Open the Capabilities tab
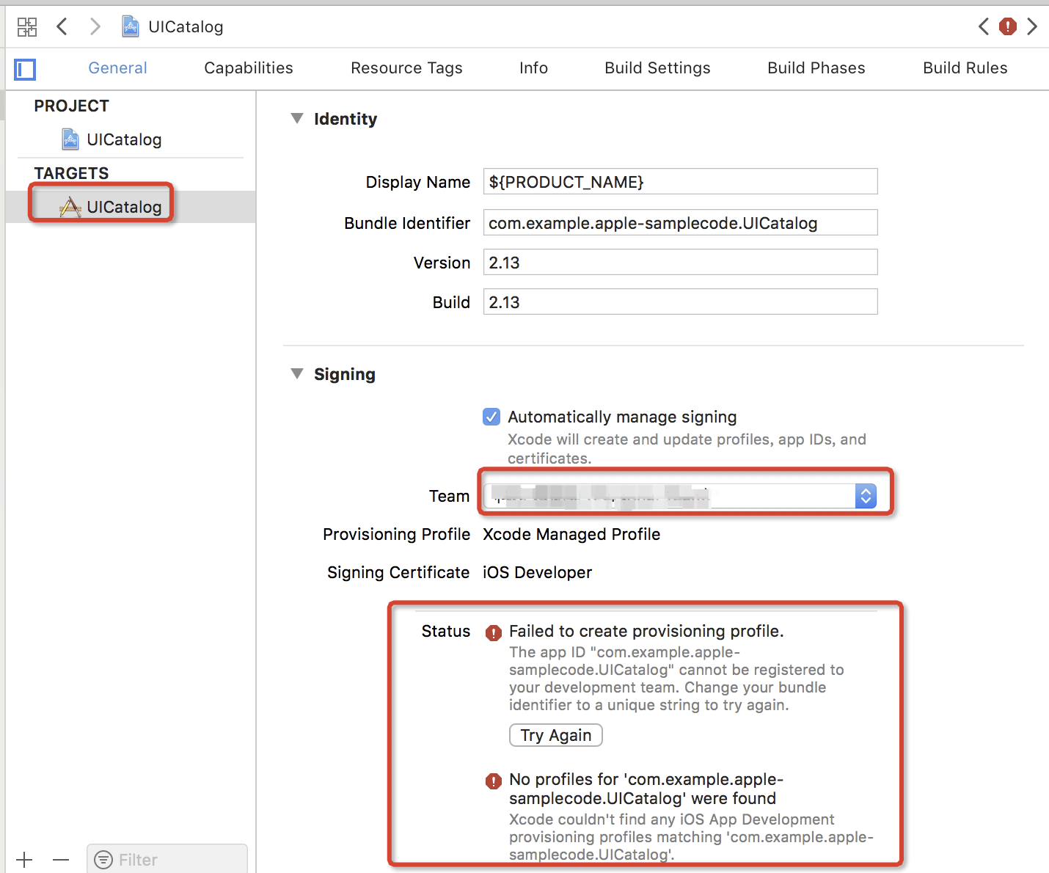The height and width of the screenshot is (873, 1049). 249,68
